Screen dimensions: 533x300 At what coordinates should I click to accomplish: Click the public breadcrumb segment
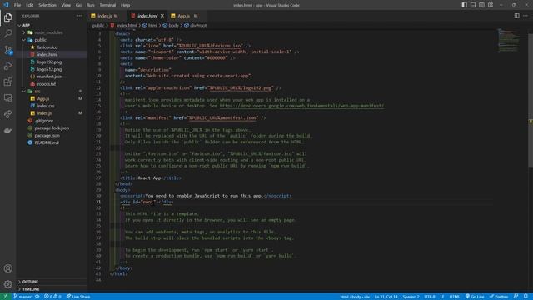[x=98, y=25]
